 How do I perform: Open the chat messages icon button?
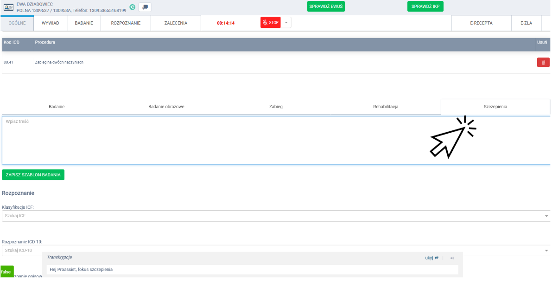point(145,7)
